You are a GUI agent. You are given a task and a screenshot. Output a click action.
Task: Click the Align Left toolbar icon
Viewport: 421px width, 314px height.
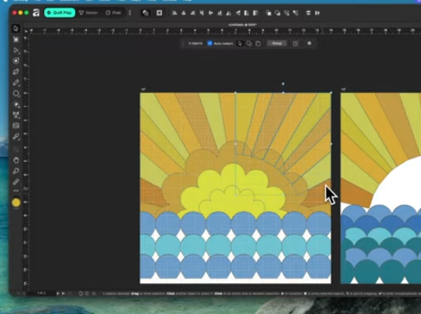[174, 13]
